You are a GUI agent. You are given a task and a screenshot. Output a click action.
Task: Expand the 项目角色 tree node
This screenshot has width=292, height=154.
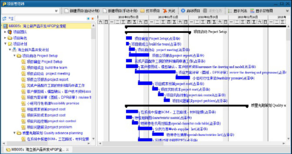(x=5, y=38)
